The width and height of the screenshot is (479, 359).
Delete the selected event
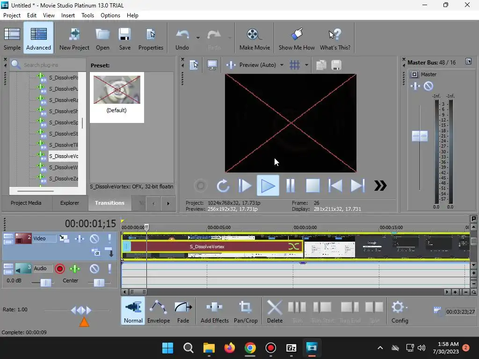point(275,311)
